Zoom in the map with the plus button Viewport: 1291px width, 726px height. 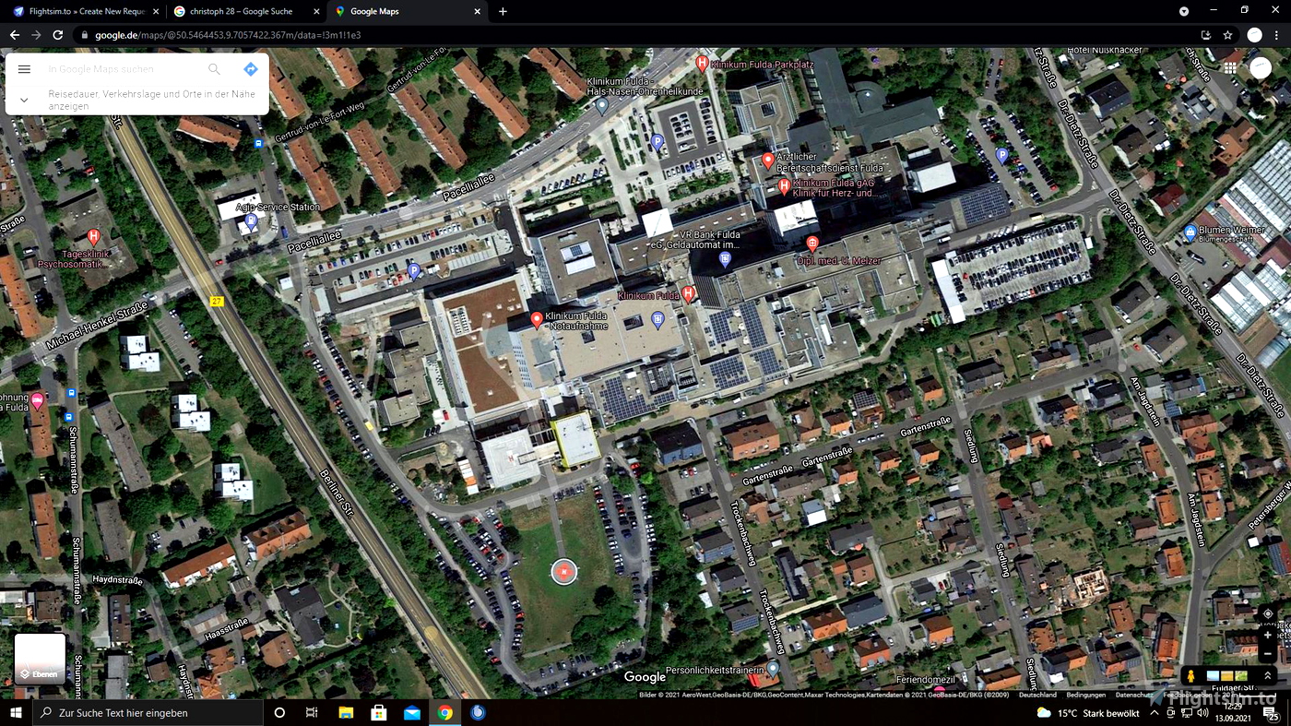tap(1268, 636)
